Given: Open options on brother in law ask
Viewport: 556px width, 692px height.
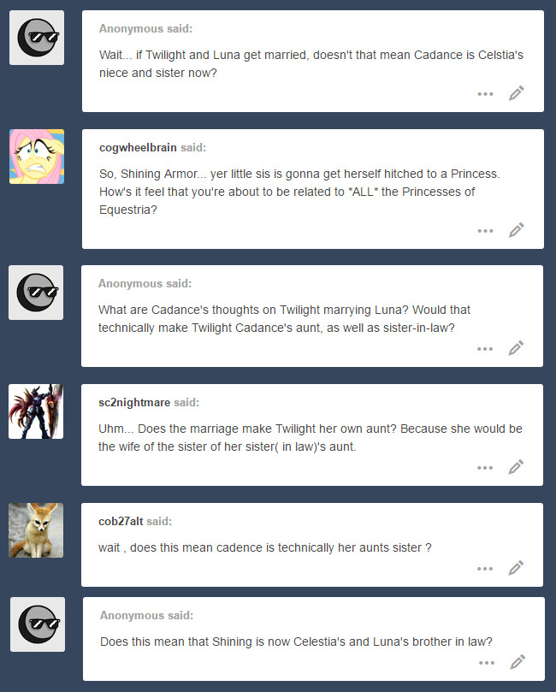Looking at the screenshot, I should (x=487, y=663).
